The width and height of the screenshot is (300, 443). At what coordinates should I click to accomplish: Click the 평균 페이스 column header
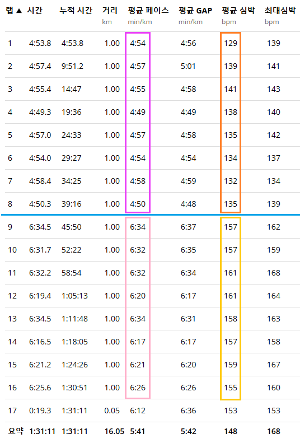coord(148,11)
